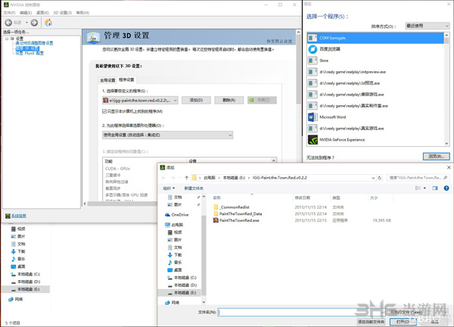Image resolution: width=454 pixels, height=327 pixels.
Task: Toggle 只显示本计算机上找到的程序 checkbox
Action: coord(104,111)
